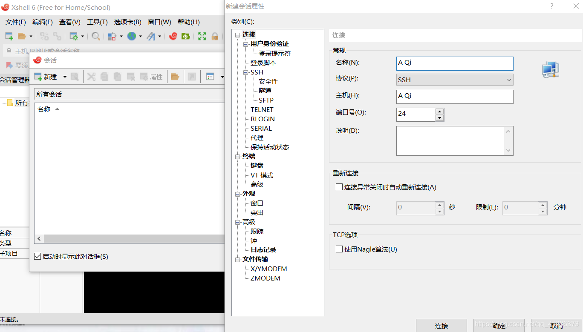Viewport: 583px width, 332px height.
Task: Click the paste icon in Sessions dialog toolbar
Action: point(118,77)
